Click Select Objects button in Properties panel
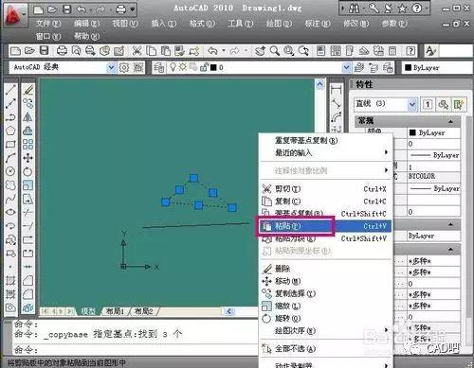474x368 pixels. click(x=443, y=104)
